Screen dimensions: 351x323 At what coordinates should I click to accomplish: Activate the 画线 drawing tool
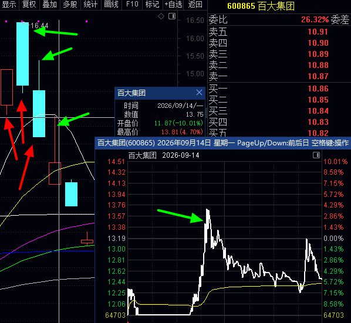111,5
